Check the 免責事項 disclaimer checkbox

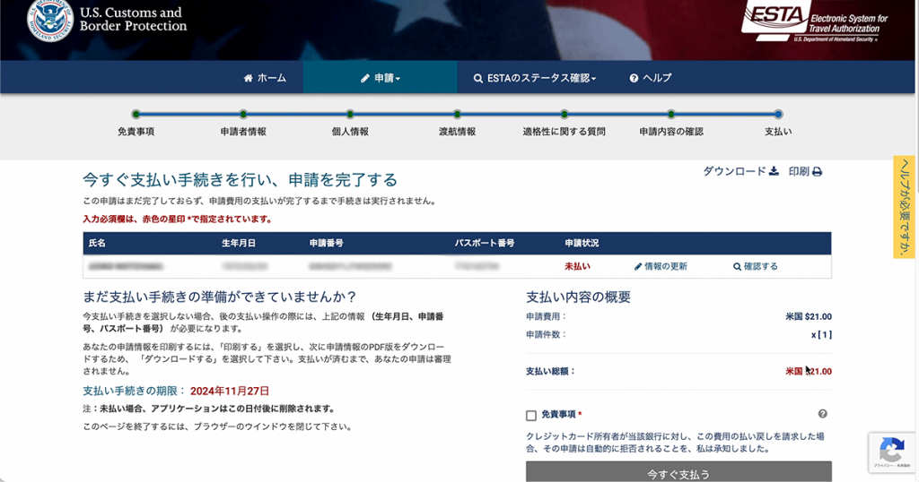531,416
